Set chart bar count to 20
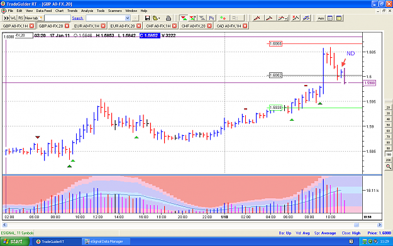This screenshot has height=246, width=393. pos(388,108)
